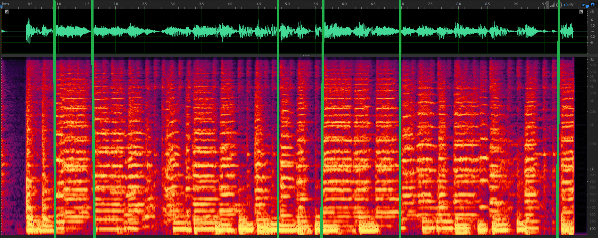Screen dimensions: 598x238
Task: Click the Hz frequency scale label
Action: (x=592, y=59)
